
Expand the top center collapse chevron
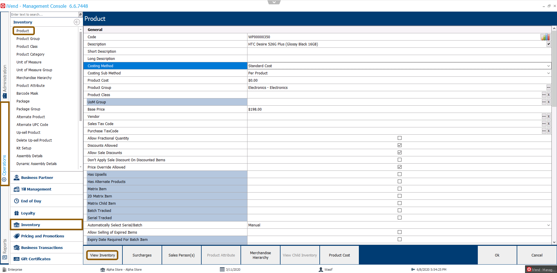click(274, 2)
